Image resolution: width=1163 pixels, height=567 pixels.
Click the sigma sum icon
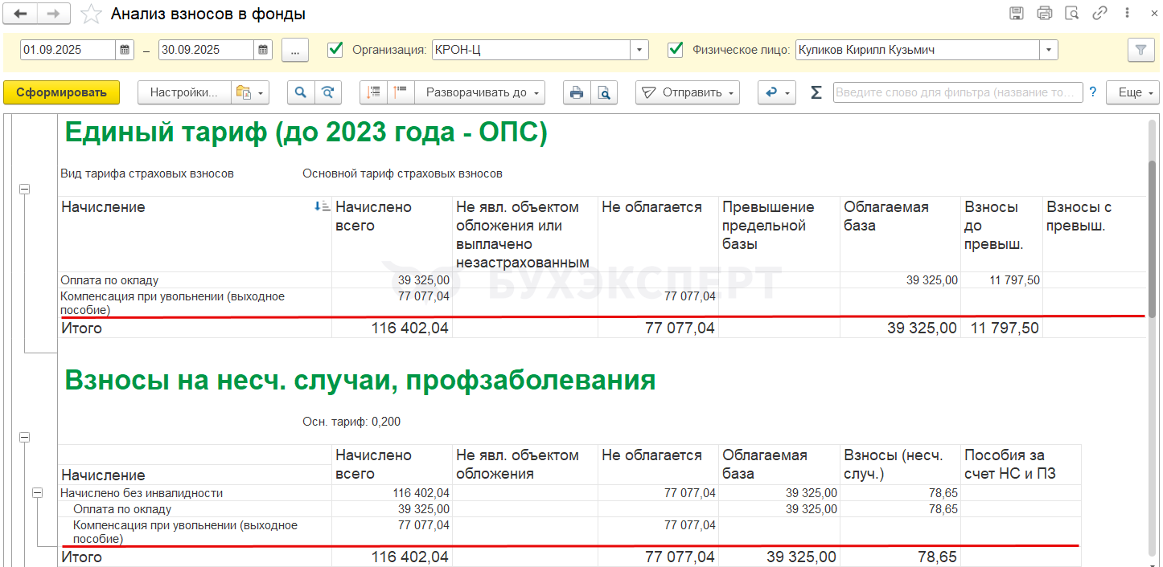[x=816, y=92]
